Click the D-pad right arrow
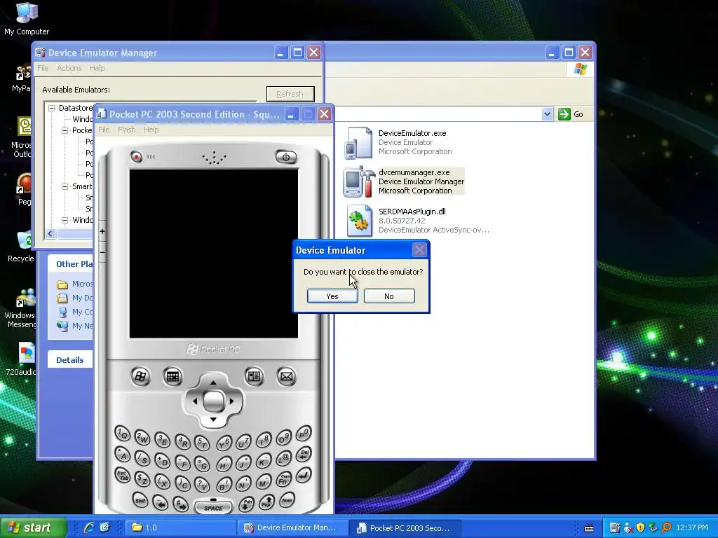The height and width of the screenshot is (538, 718). pyautogui.click(x=232, y=401)
